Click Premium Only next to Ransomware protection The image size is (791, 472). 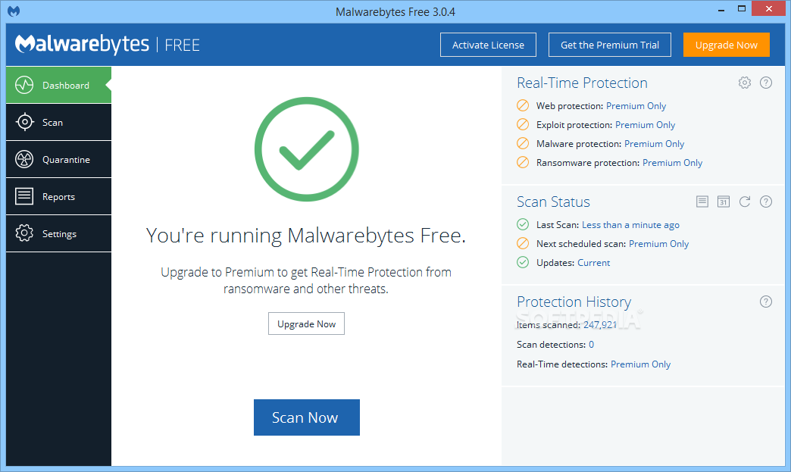[x=672, y=162]
